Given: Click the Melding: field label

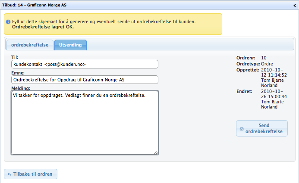Looking at the screenshot, I should pos(21,88).
